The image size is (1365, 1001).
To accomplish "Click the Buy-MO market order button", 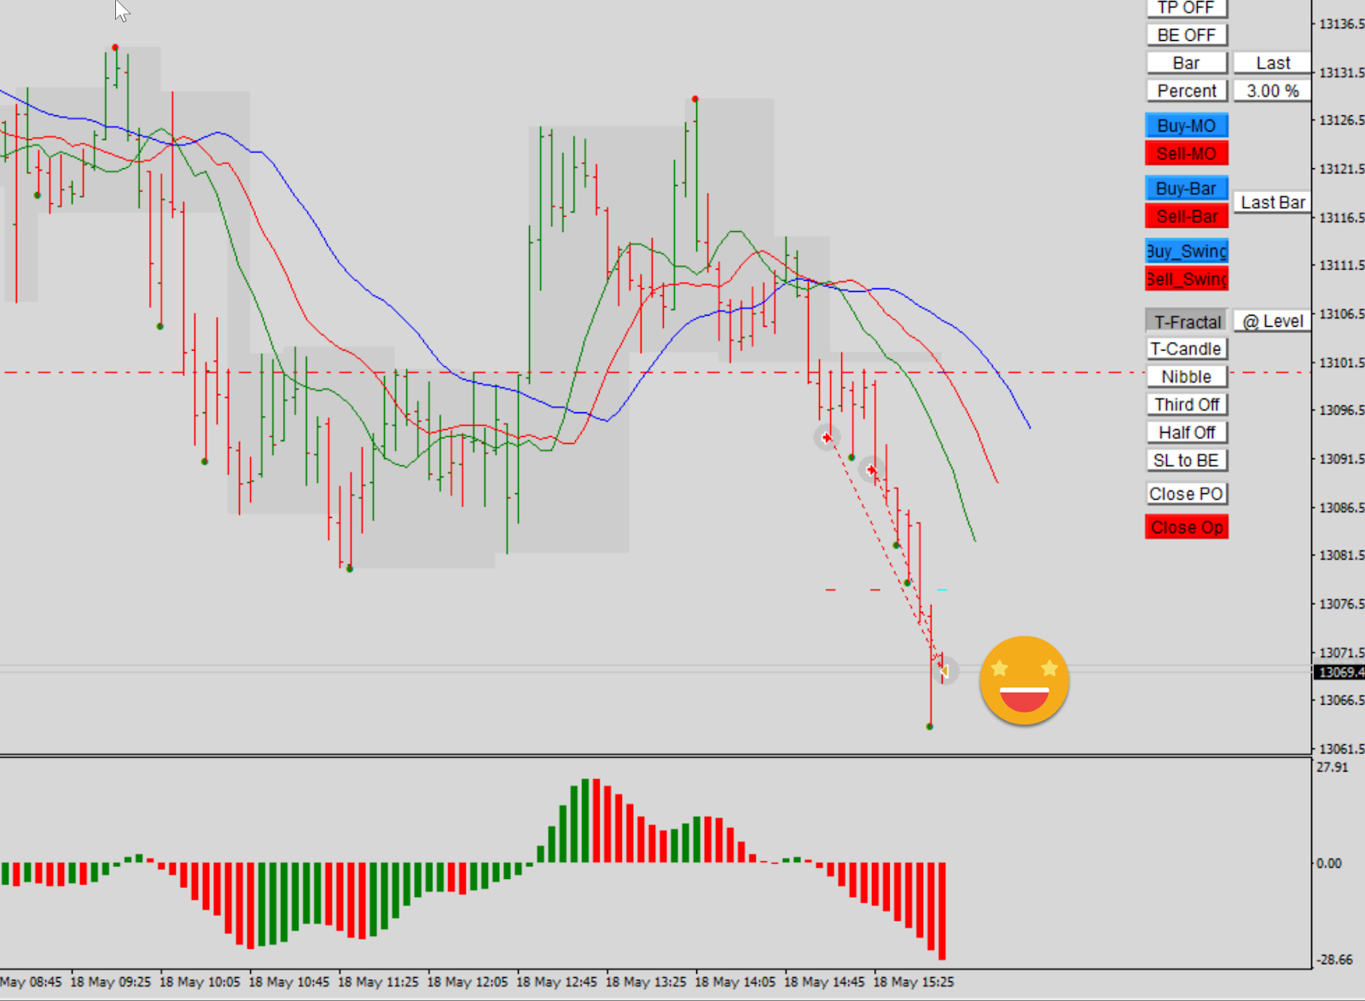I will click(x=1186, y=125).
